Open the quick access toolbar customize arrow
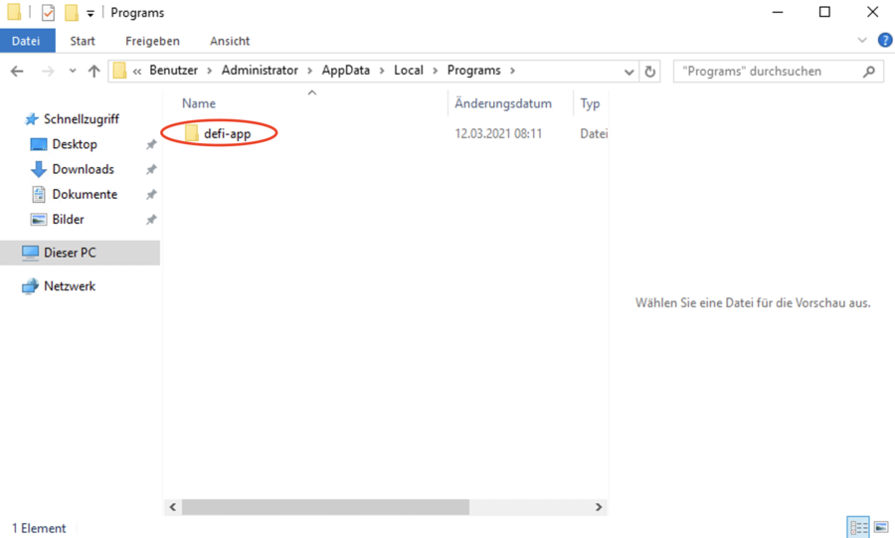895x538 pixels. 90,14
